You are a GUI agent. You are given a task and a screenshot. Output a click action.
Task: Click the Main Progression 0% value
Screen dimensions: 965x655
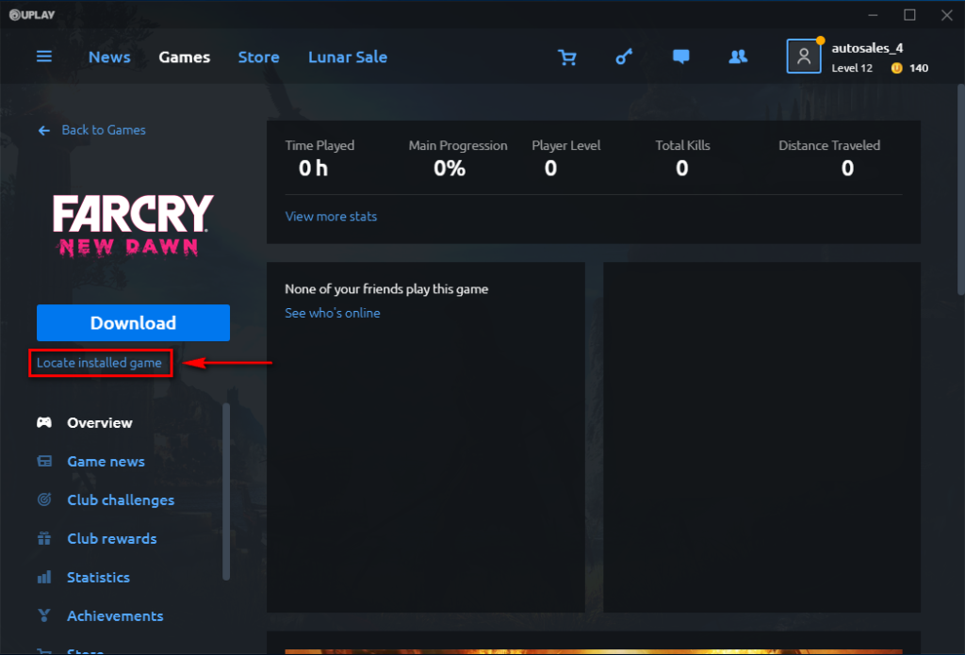click(x=450, y=168)
